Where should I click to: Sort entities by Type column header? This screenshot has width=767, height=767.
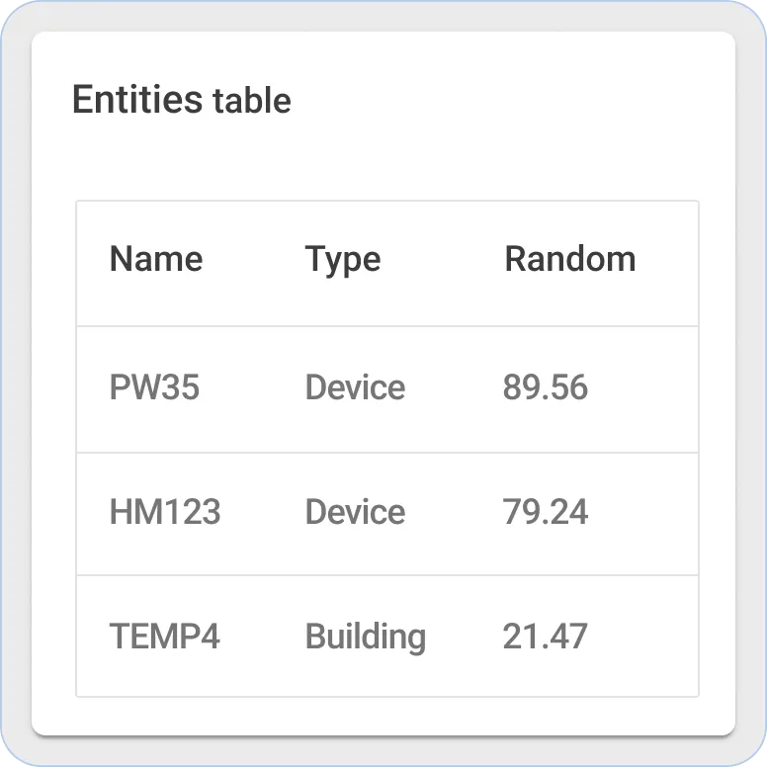pyautogui.click(x=342, y=259)
